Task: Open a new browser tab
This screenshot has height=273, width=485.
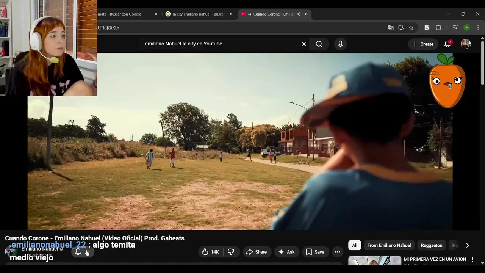Action: click(318, 14)
